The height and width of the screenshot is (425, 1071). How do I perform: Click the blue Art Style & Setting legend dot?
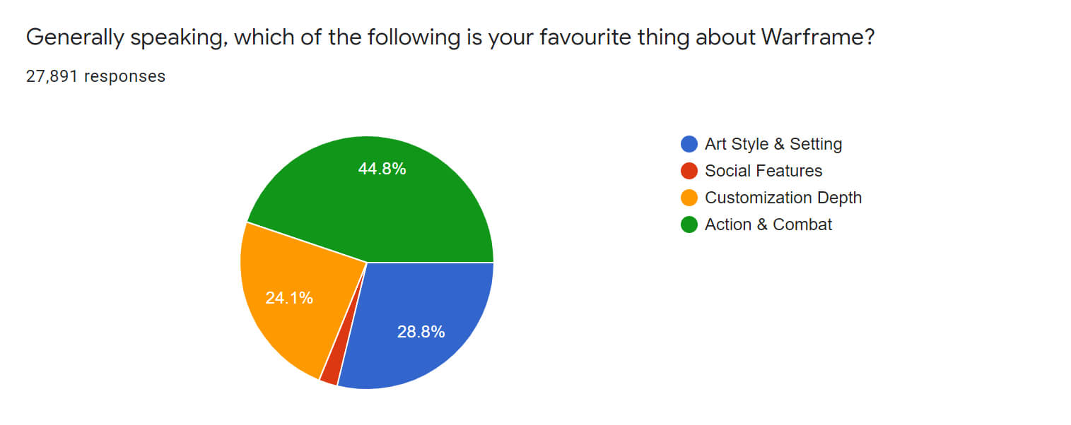coord(689,144)
